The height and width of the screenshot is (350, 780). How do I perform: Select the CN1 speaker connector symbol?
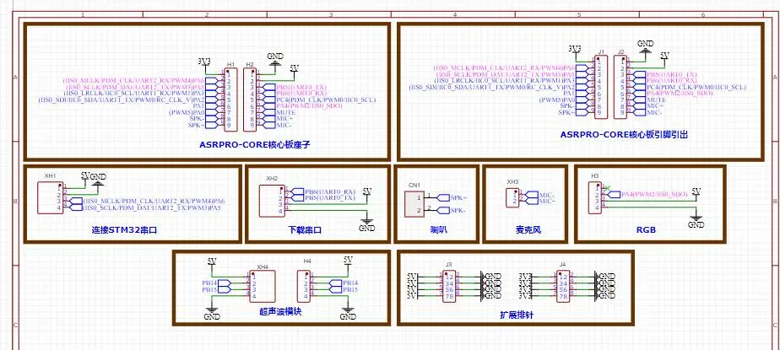click(415, 203)
